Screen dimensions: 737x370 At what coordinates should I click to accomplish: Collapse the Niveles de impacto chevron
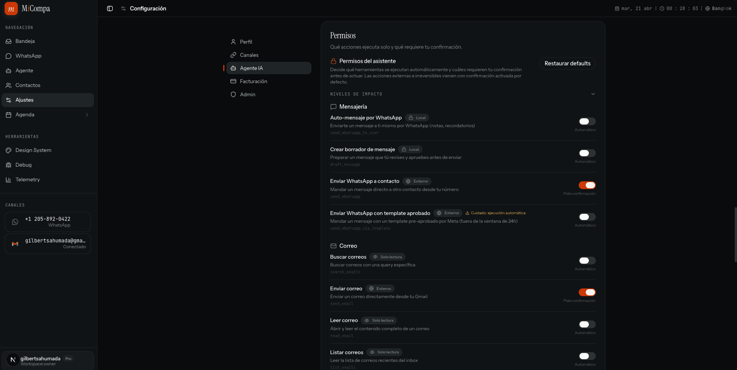[x=593, y=94]
